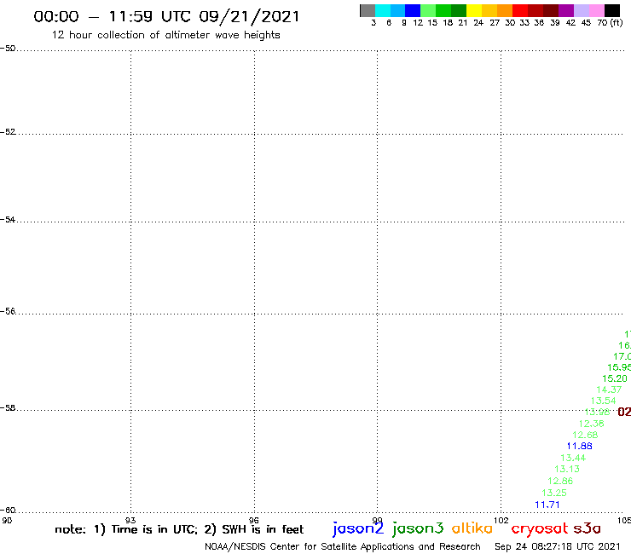The height and width of the screenshot is (554, 631).
Task: Click the cryosat satellite legend label
Action: click(539, 529)
